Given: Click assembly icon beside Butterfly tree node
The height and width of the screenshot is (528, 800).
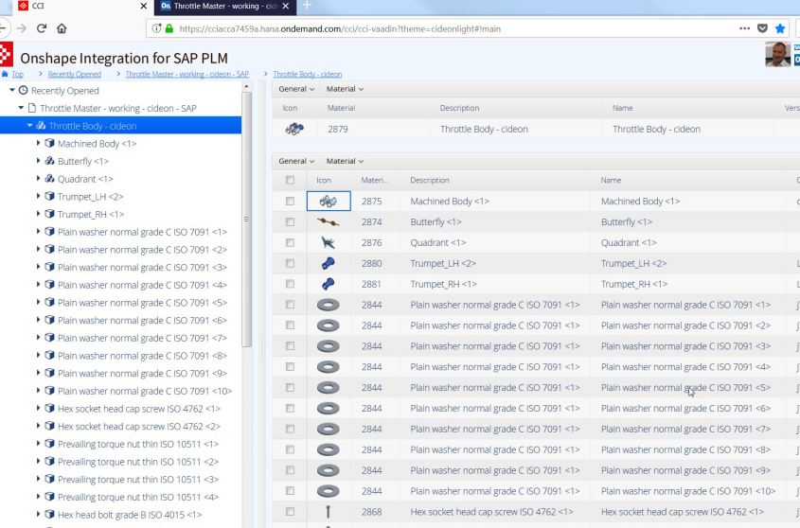Looking at the screenshot, I should pyautogui.click(x=49, y=161).
